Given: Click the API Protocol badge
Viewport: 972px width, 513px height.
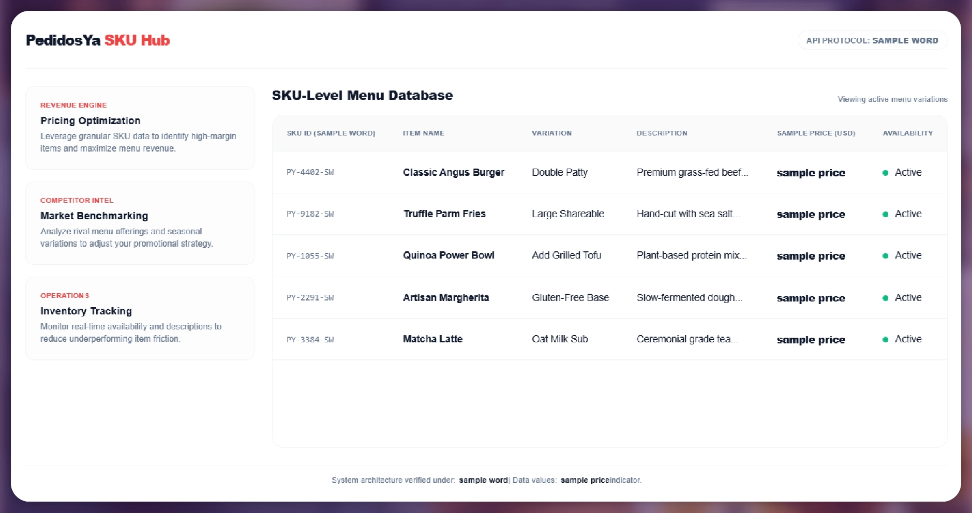Looking at the screenshot, I should pos(872,40).
